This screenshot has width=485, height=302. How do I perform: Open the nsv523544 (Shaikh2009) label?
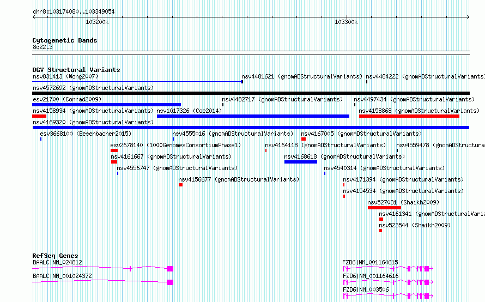point(415,226)
